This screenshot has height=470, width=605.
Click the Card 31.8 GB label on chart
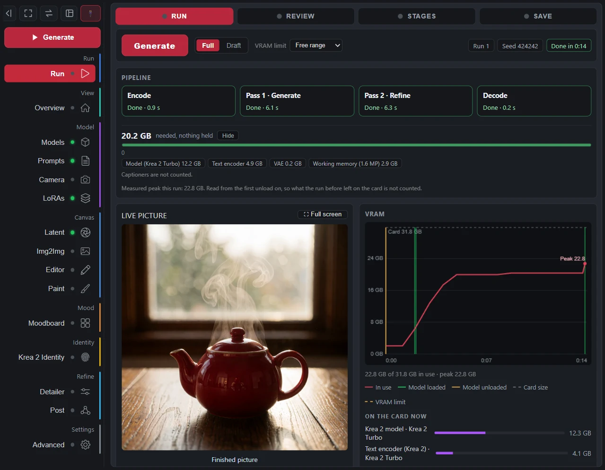click(405, 232)
